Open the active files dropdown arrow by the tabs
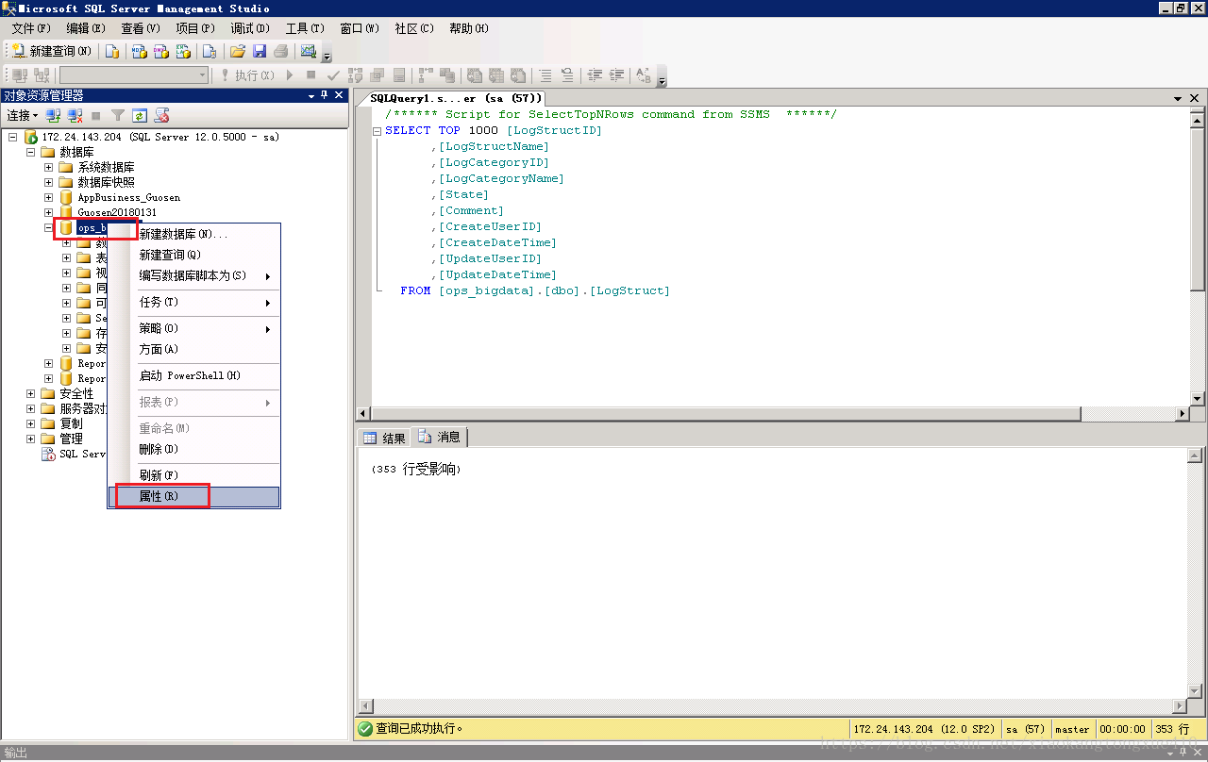This screenshot has width=1208, height=762. (1178, 98)
